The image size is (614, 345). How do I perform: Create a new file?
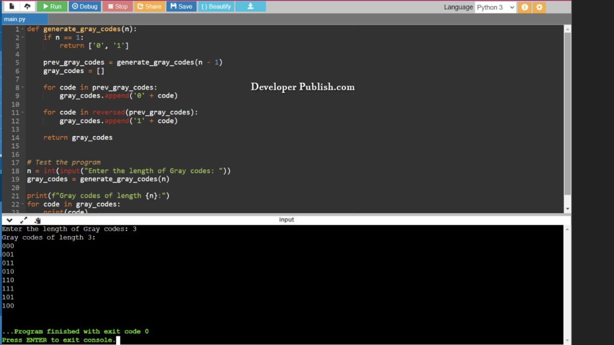click(x=11, y=6)
